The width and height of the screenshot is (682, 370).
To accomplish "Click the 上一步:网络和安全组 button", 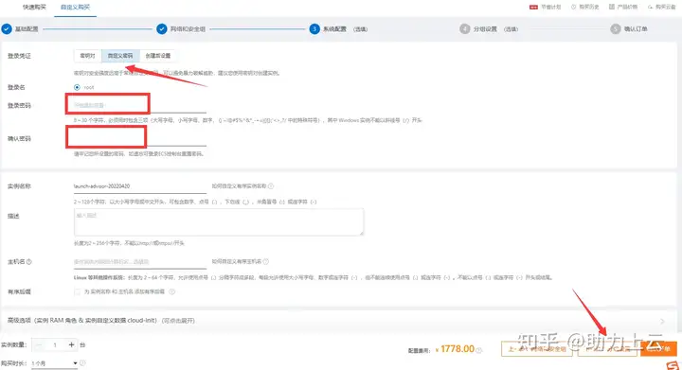I will [x=537, y=349].
